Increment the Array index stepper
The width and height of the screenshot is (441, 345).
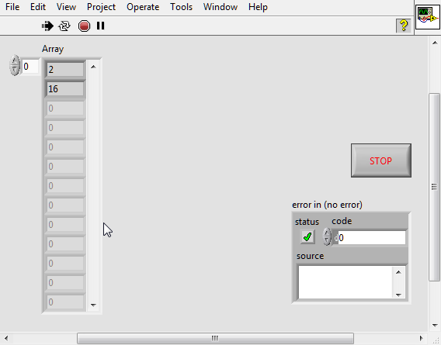pyautogui.click(x=15, y=61)
